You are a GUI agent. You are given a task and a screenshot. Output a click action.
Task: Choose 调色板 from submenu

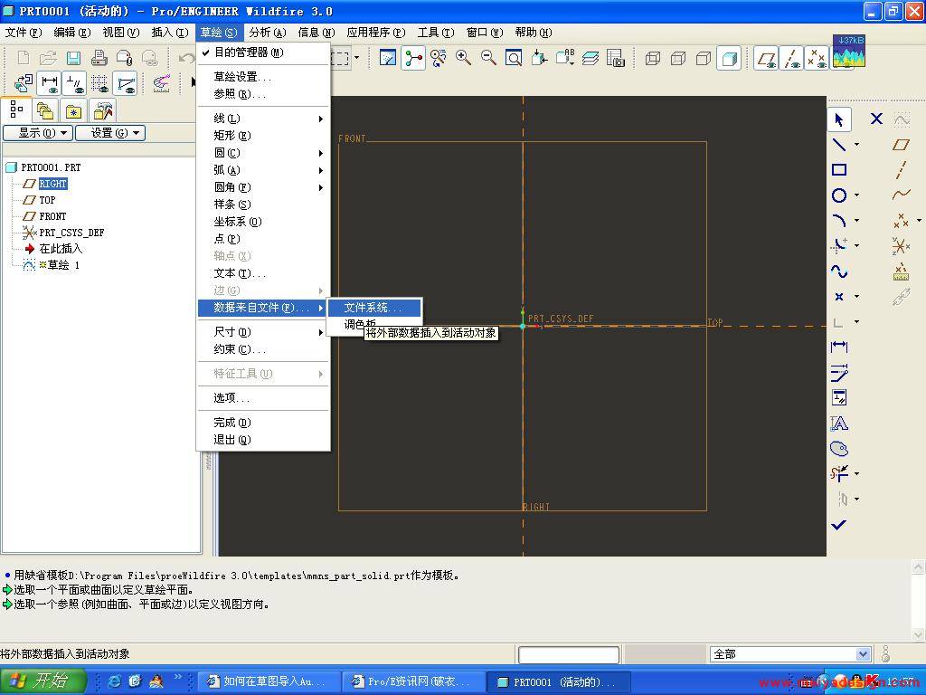click(x=360, y=325)
